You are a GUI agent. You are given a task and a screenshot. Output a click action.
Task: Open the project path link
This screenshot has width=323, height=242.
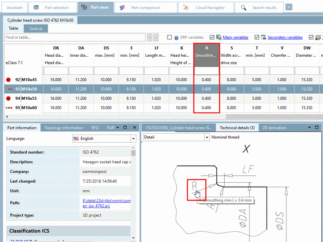point(106,203)
